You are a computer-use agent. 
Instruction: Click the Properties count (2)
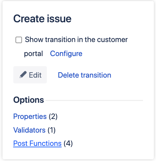click(x=53, y=116)
